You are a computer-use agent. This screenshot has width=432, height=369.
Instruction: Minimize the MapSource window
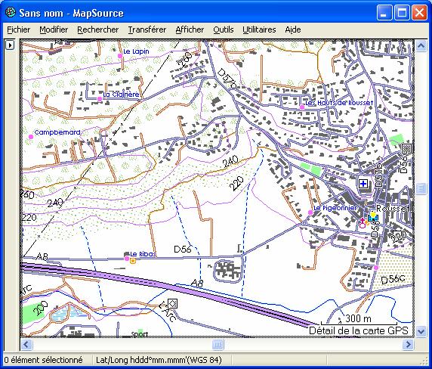[384, 13]
